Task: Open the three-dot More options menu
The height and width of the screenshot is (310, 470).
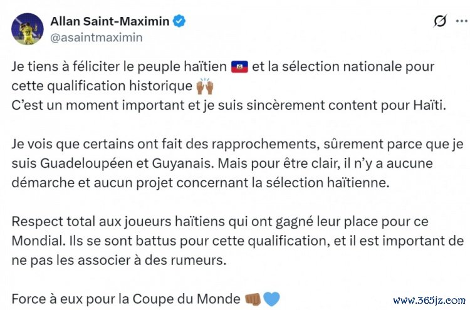Action: (x=462, y=21)
